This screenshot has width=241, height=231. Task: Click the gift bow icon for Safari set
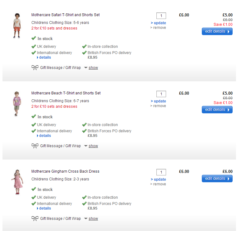tap(35, 68)
